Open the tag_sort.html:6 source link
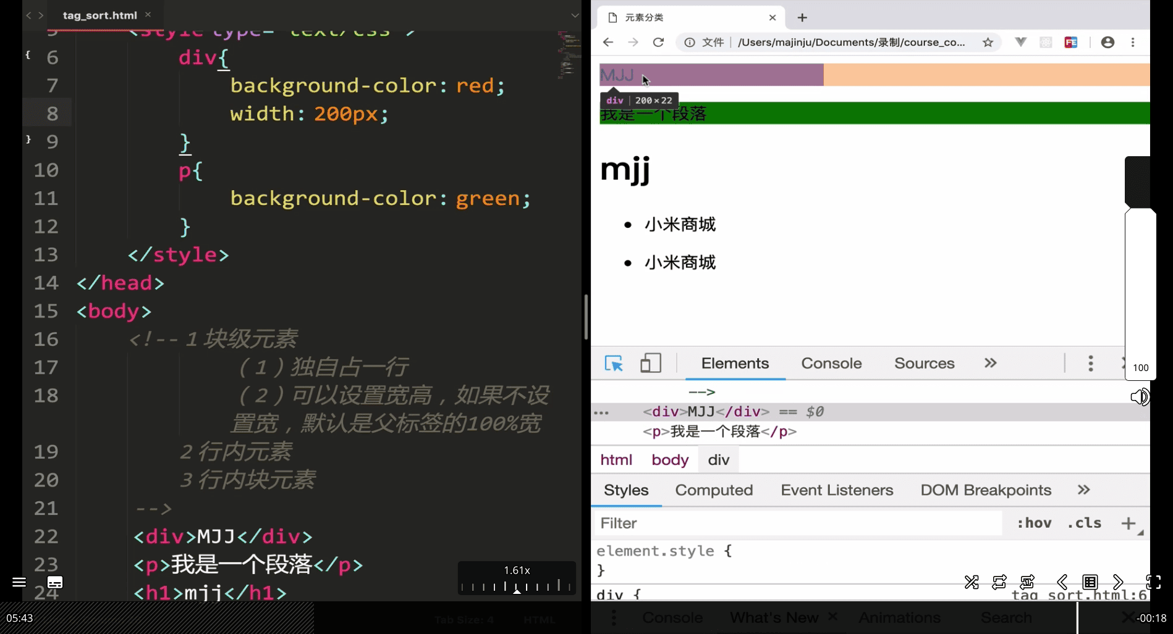Image resolution: width=1173 pixels, height=634 pixels. (1079, 594)
